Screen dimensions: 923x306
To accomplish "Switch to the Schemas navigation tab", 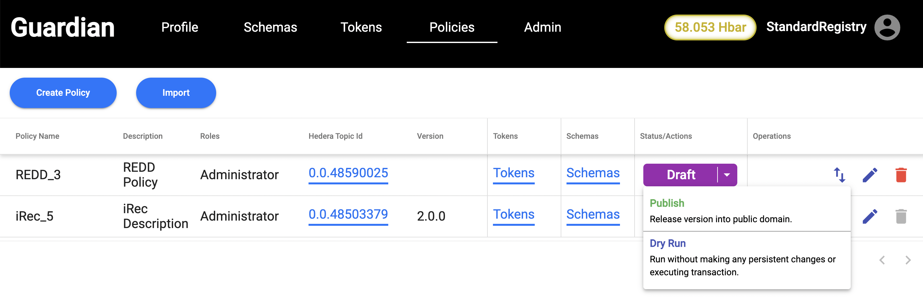I will 270,27.
